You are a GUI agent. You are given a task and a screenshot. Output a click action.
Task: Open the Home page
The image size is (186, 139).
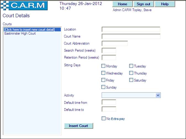click(x=123, y=4)
